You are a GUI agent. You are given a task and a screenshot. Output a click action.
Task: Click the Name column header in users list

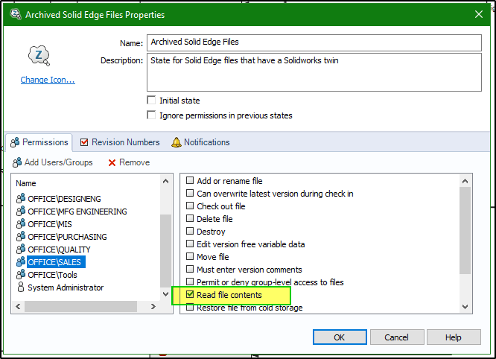point(26,183)
